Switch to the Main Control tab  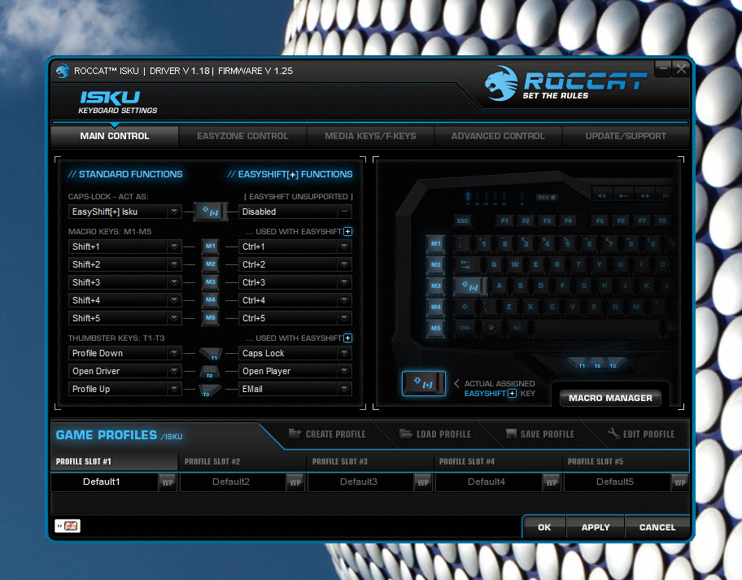(115, 136)
